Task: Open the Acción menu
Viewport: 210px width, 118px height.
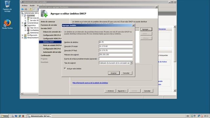Action: 32,6
